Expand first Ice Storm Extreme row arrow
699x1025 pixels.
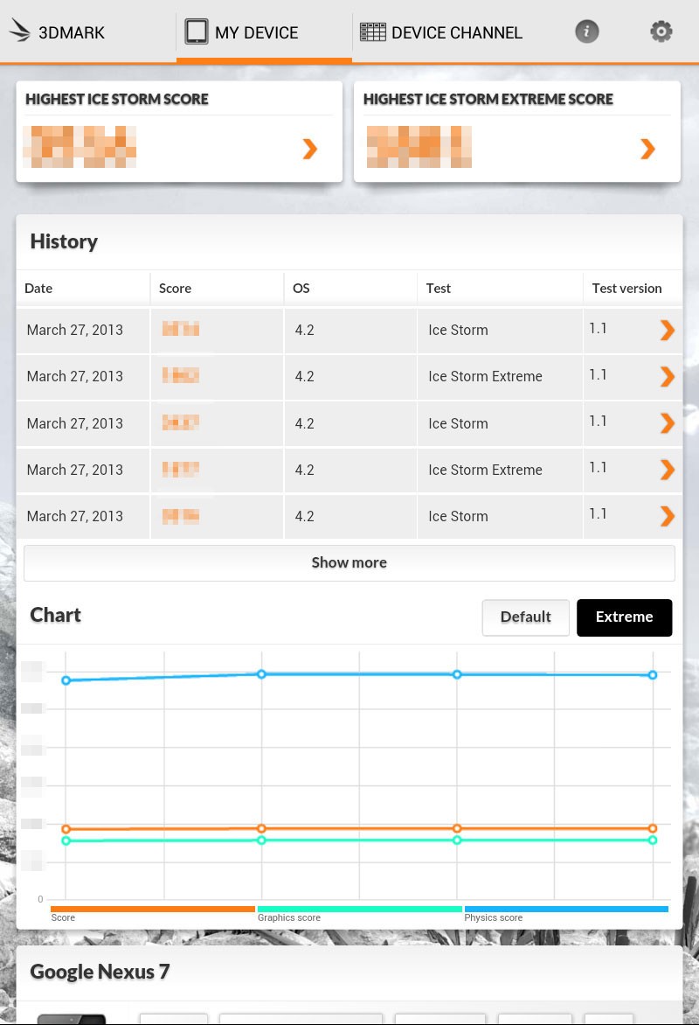(667, 377)
